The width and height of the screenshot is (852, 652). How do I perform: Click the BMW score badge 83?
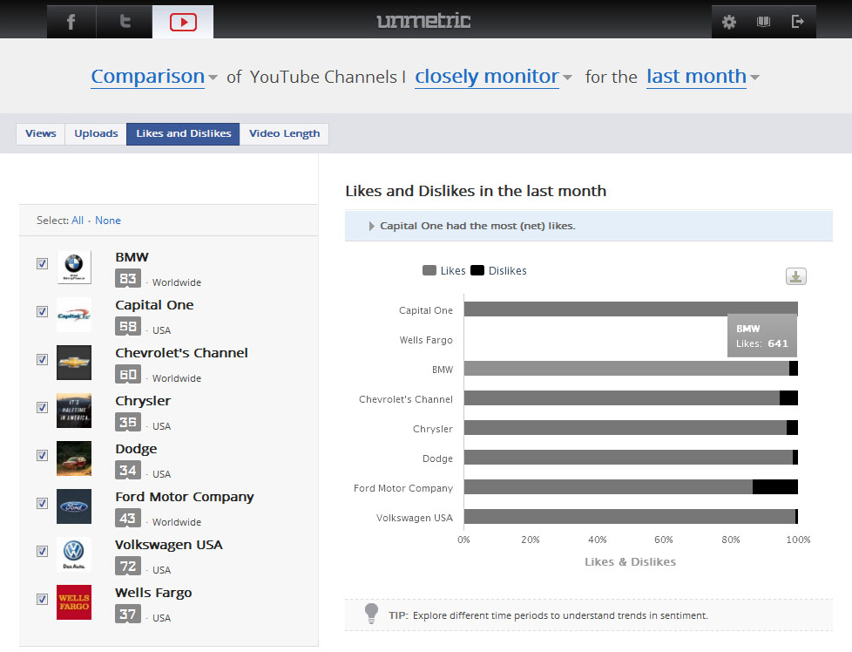[128, 278]
